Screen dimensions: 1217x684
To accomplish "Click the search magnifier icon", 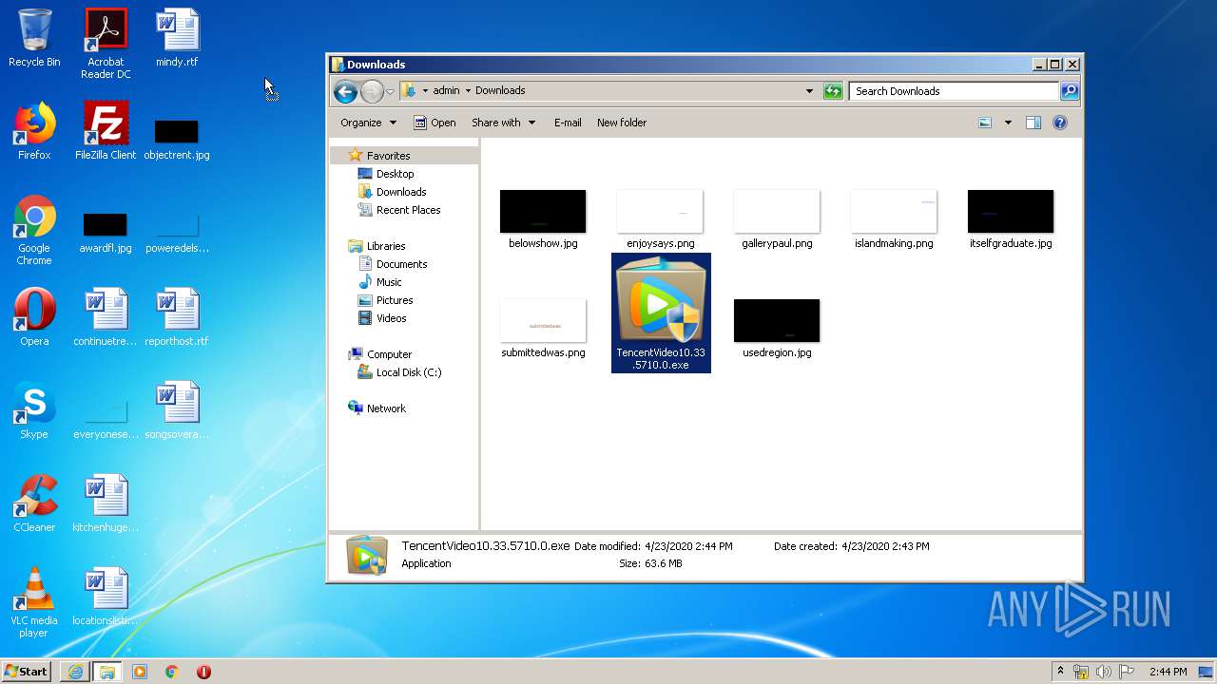I will pyautogui.click(x=1070, y=91).
